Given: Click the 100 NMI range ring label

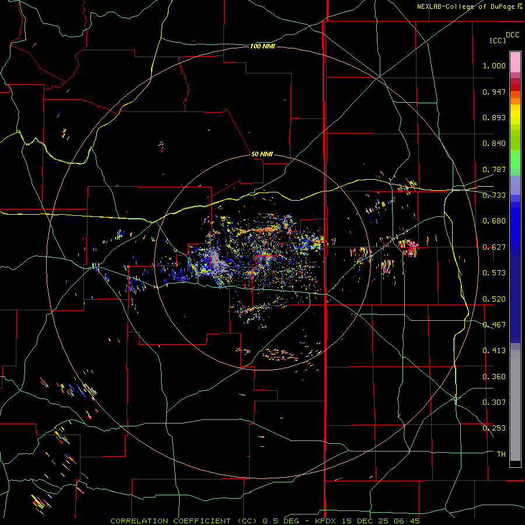Looking at the screenshot, I should pyautogui.click(x=262, y=46).
